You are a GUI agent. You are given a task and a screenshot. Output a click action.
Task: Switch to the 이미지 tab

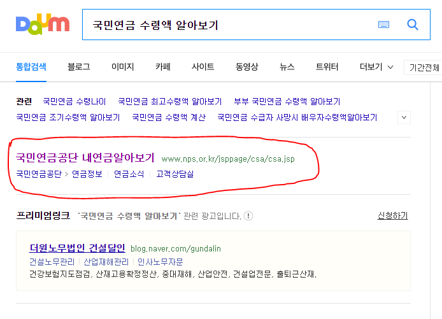(123, 67)
